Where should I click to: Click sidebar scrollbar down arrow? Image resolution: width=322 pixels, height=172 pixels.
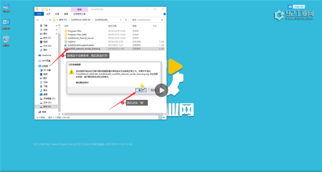pos(59,114)
